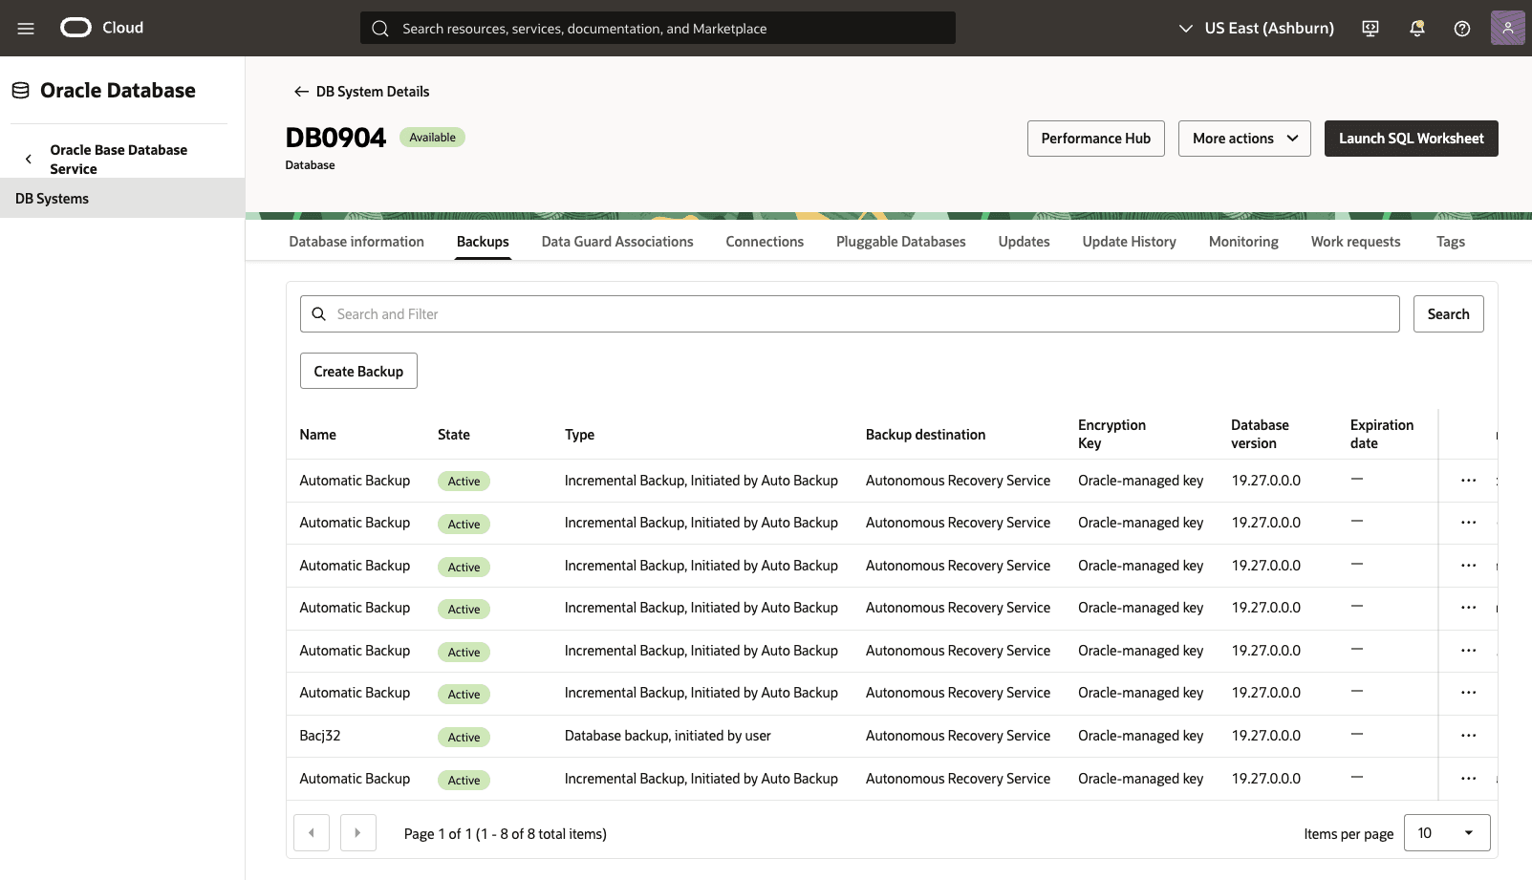The width and height of the screenshot is (1532, 880).
Task: Open the Items per page dropdown
Action: (1446, 832)
